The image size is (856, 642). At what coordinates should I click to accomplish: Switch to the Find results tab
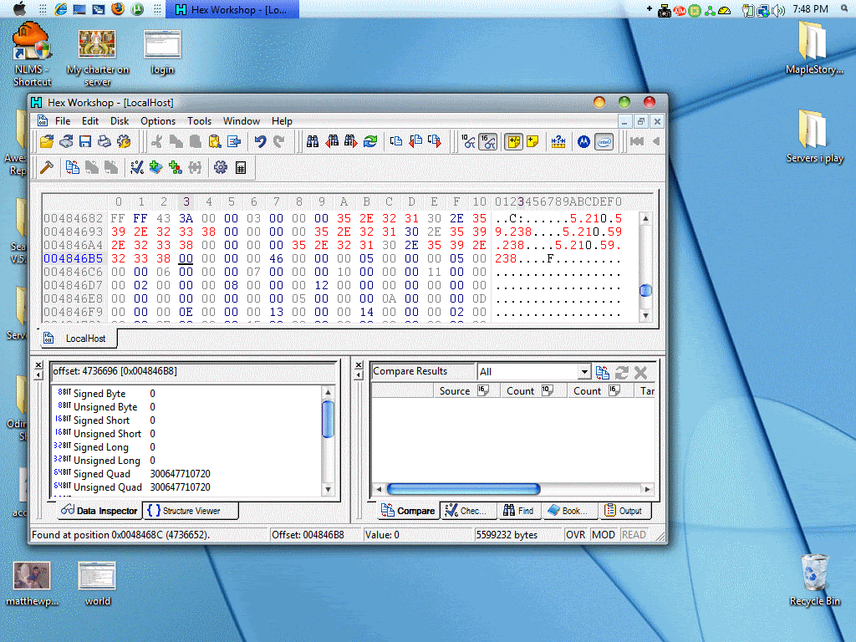point(518,511)
